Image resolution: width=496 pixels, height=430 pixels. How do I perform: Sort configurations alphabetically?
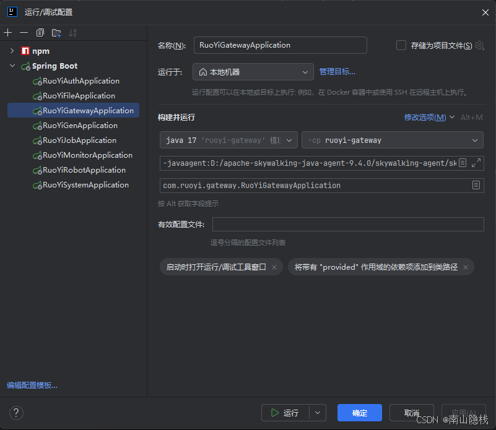click(72, 32)
